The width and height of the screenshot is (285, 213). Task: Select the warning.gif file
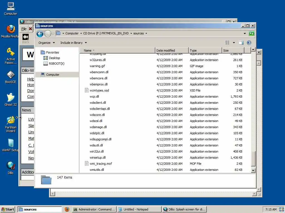point(97,66)
